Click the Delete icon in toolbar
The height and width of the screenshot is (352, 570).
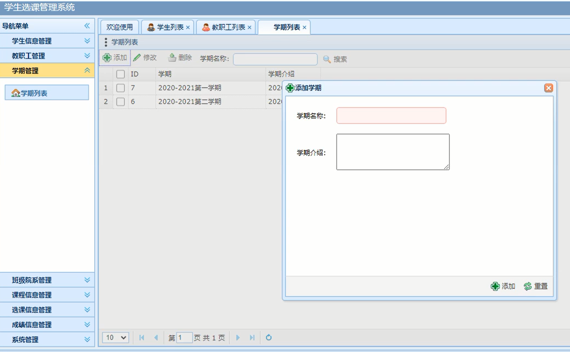[x=172, y=58]
